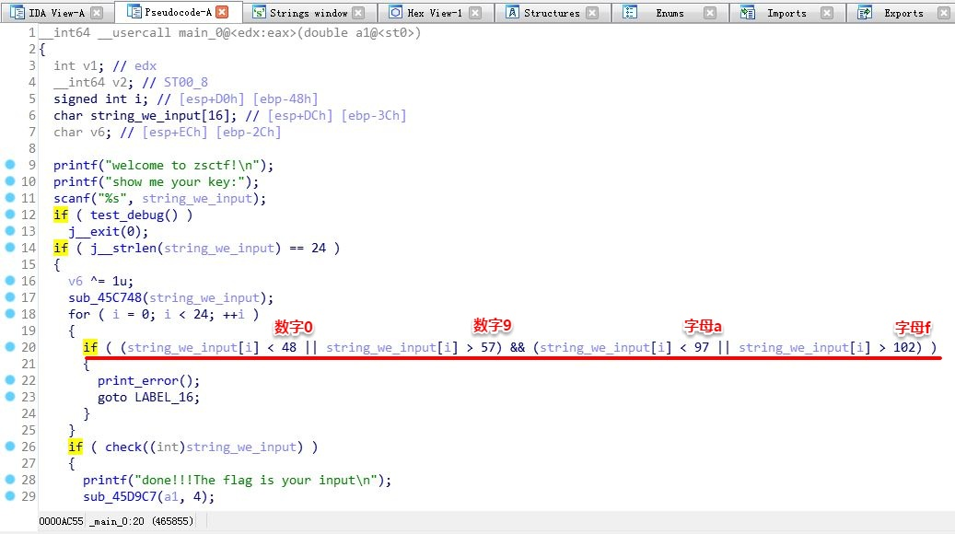Image resolution: width=955 pixels, height=534 pixels.
Task: Close the Pseudocode-A tab
Action: pos(223,12)
